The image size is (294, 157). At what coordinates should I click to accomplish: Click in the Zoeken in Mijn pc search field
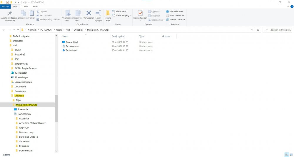point(278,30)
